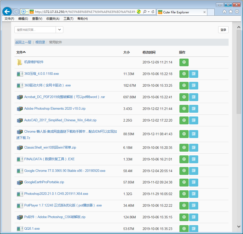Open the 编辑(E) menu
The image size is (243, 234).
(23, 19)
